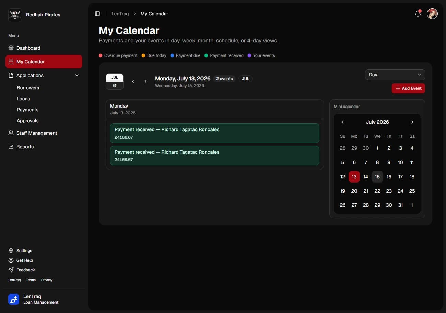
Task: Select July 31 in the mini calendar
Action: click(400, 205)
